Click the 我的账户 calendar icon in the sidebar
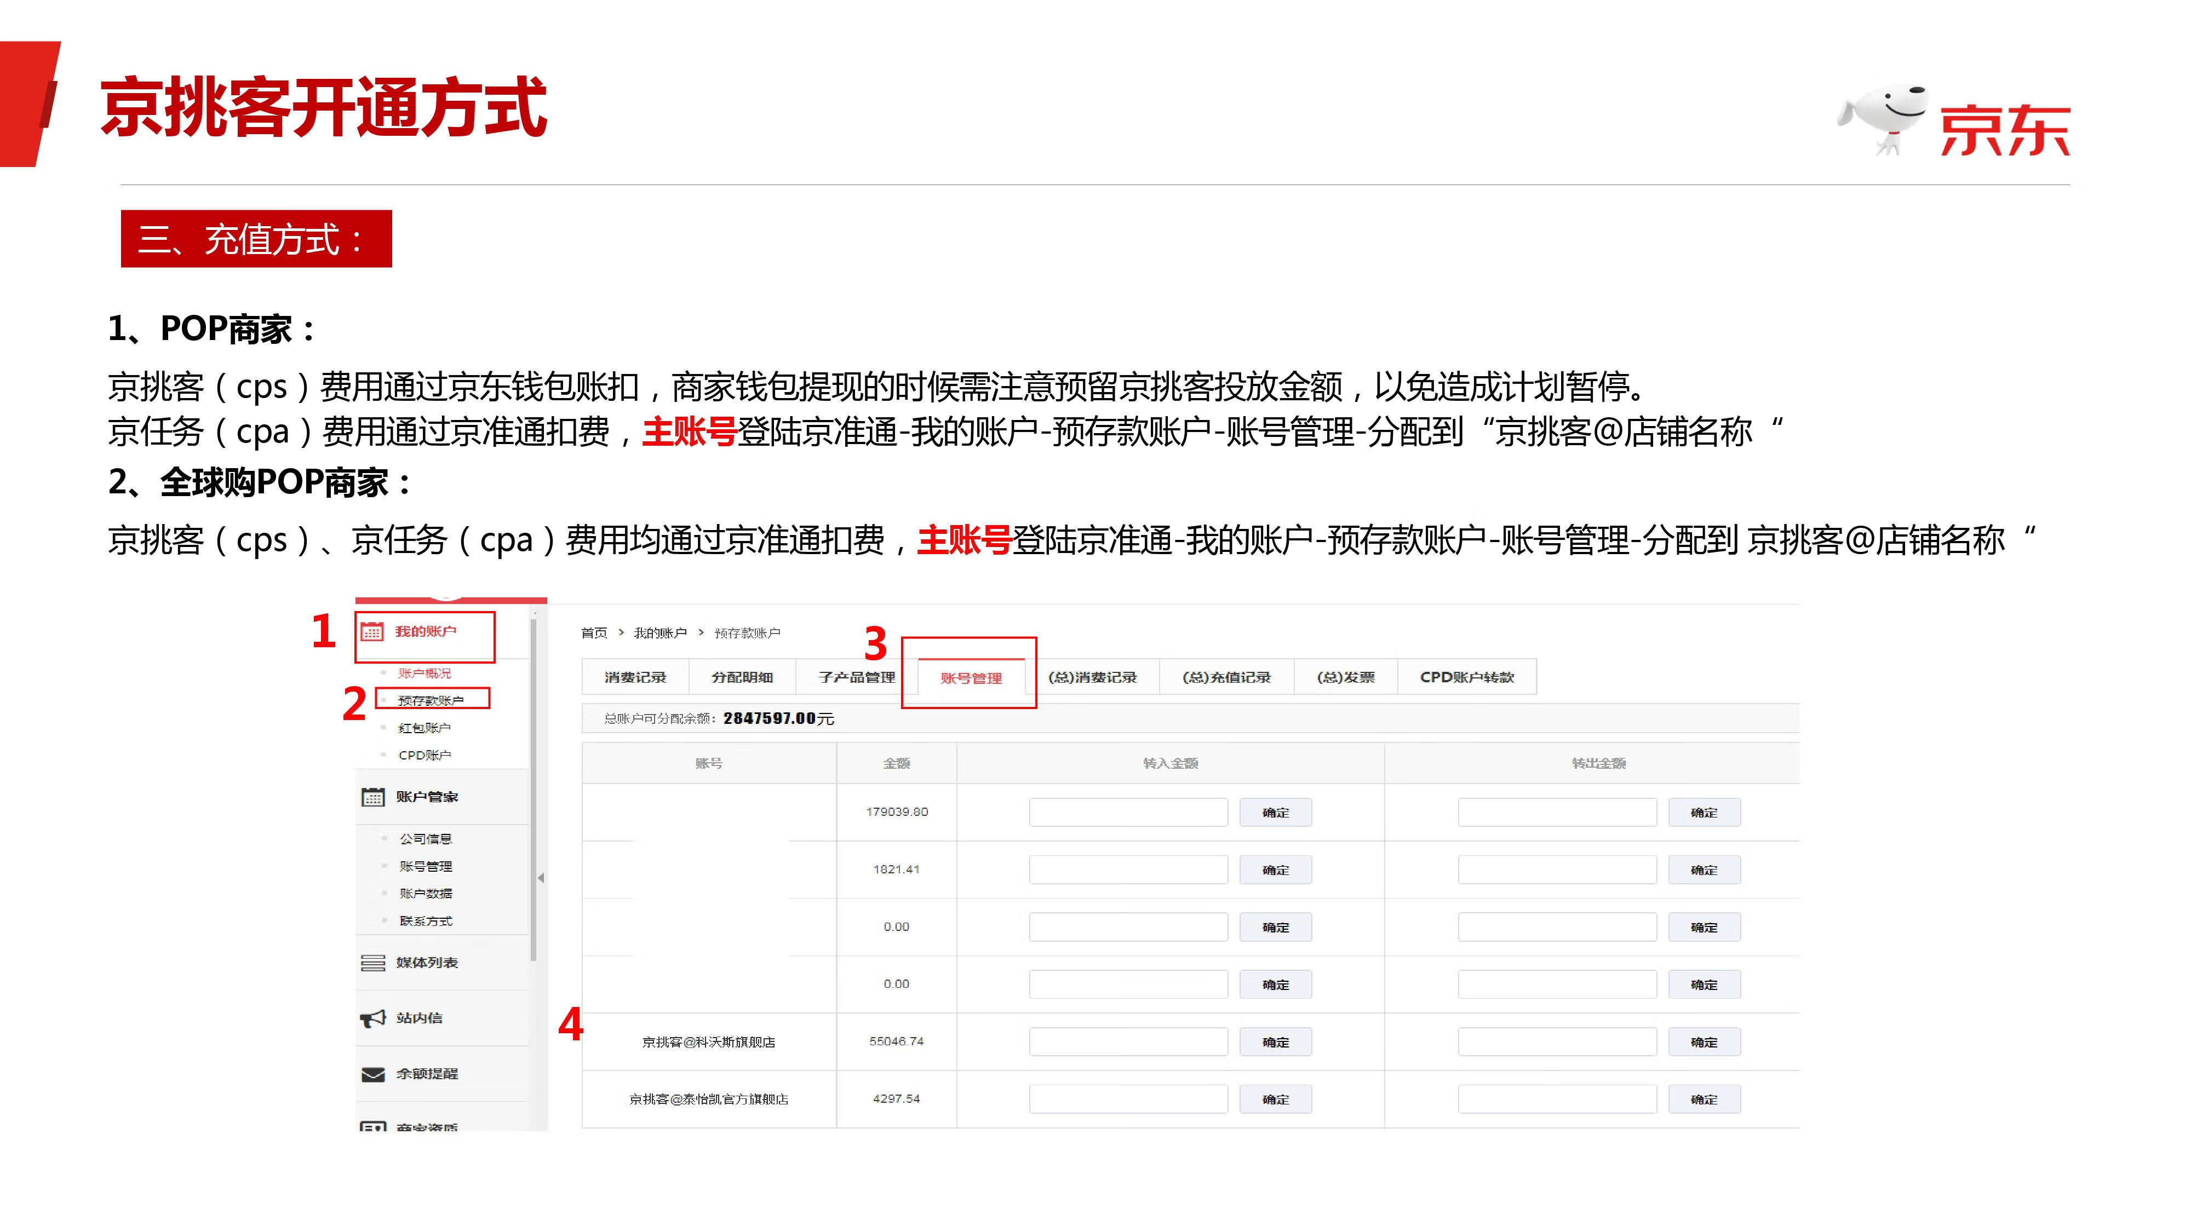The image size is (2191, 1232). click(372, 632)
